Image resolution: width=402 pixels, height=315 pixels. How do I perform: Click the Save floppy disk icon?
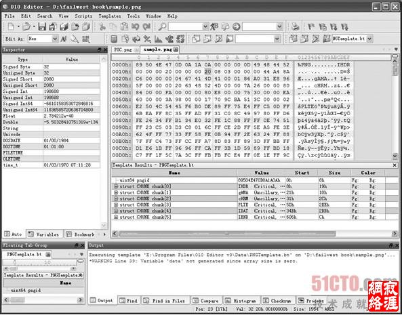(x=42, y=26)
